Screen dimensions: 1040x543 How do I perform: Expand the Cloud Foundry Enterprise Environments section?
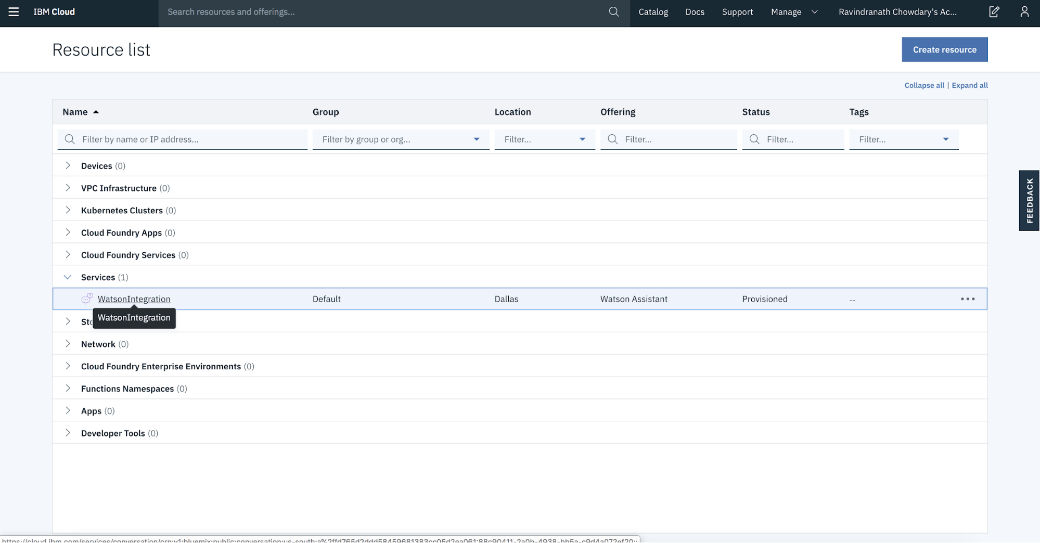point(68,366)
